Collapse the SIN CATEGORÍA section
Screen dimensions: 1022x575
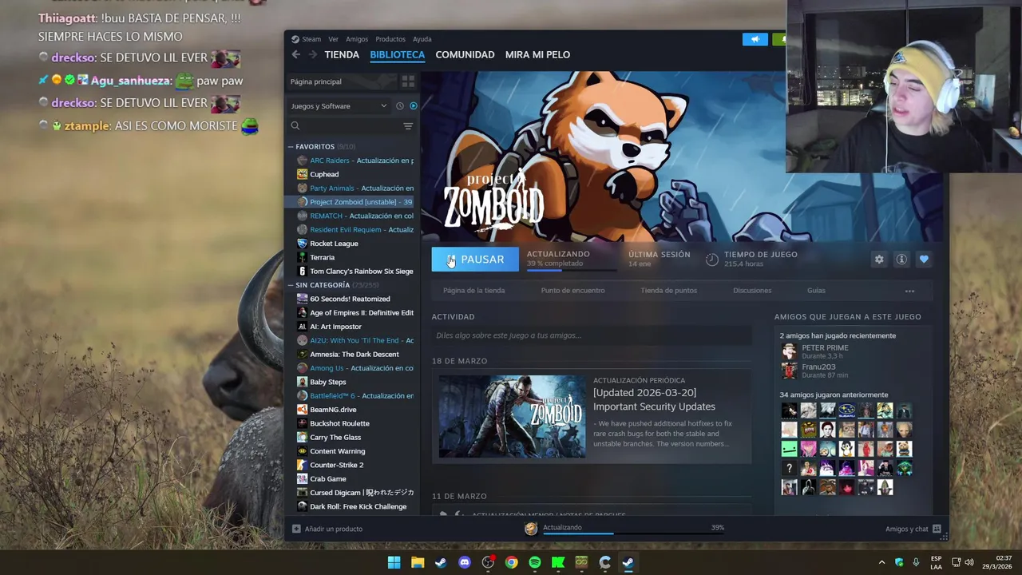coord(291,285)
